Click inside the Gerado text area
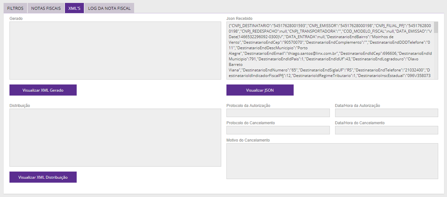The image size is (447, 197). coord(115,51)
